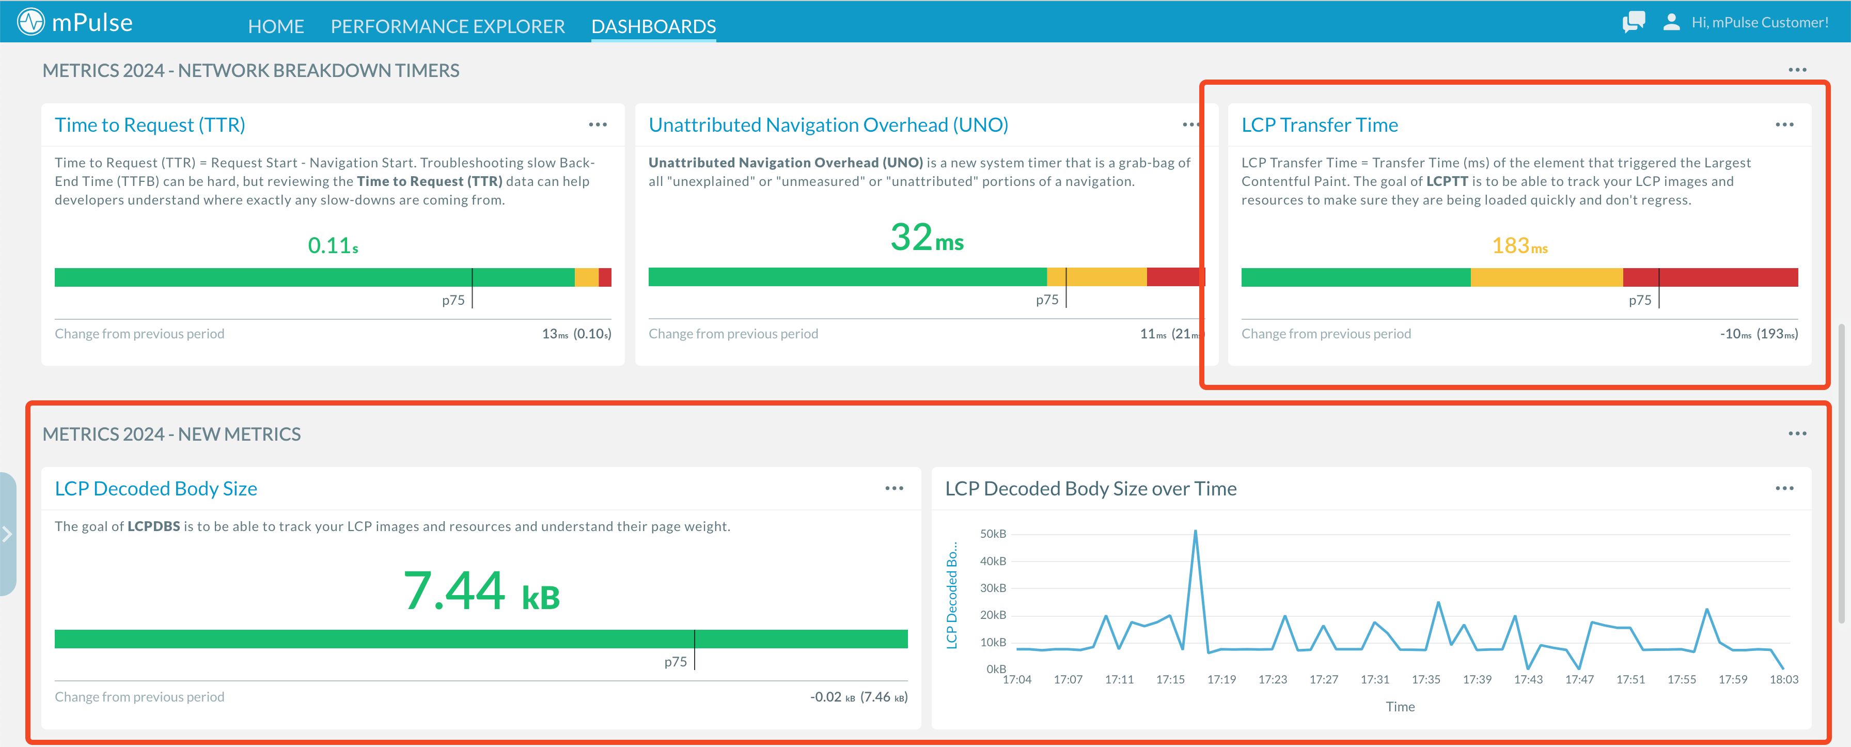1851x747 pixels.
Task: Open the PERFORMANCE EXPLORER tab
Action: coord(448,26)
